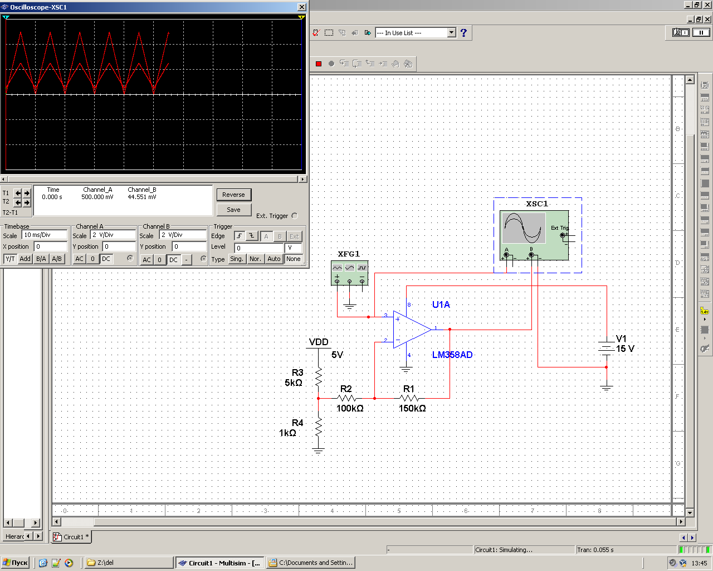Open Z:\del folder from taskbar
Viewport: 713px width, 571px height.
[128, 563]
